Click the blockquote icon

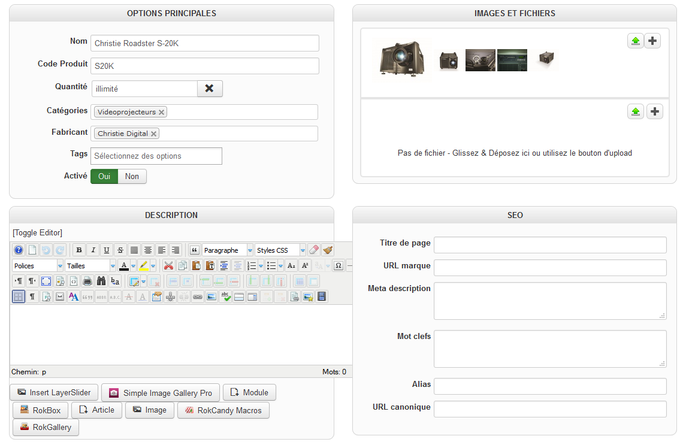[195, 250]
